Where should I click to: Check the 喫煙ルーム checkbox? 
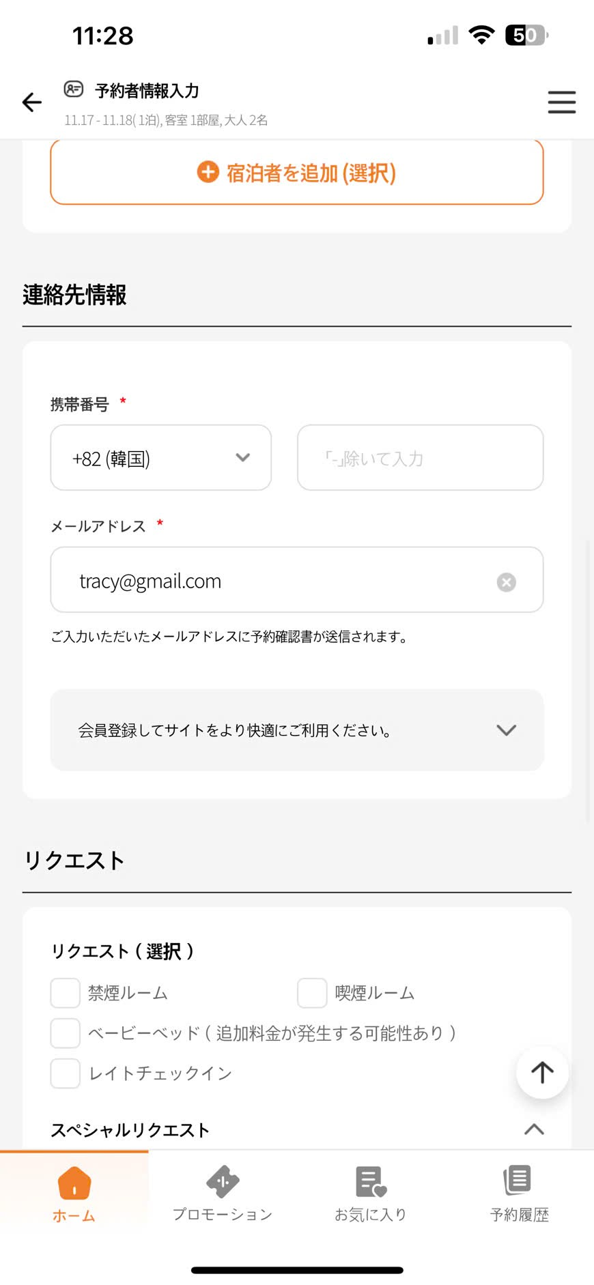[312, 993]
